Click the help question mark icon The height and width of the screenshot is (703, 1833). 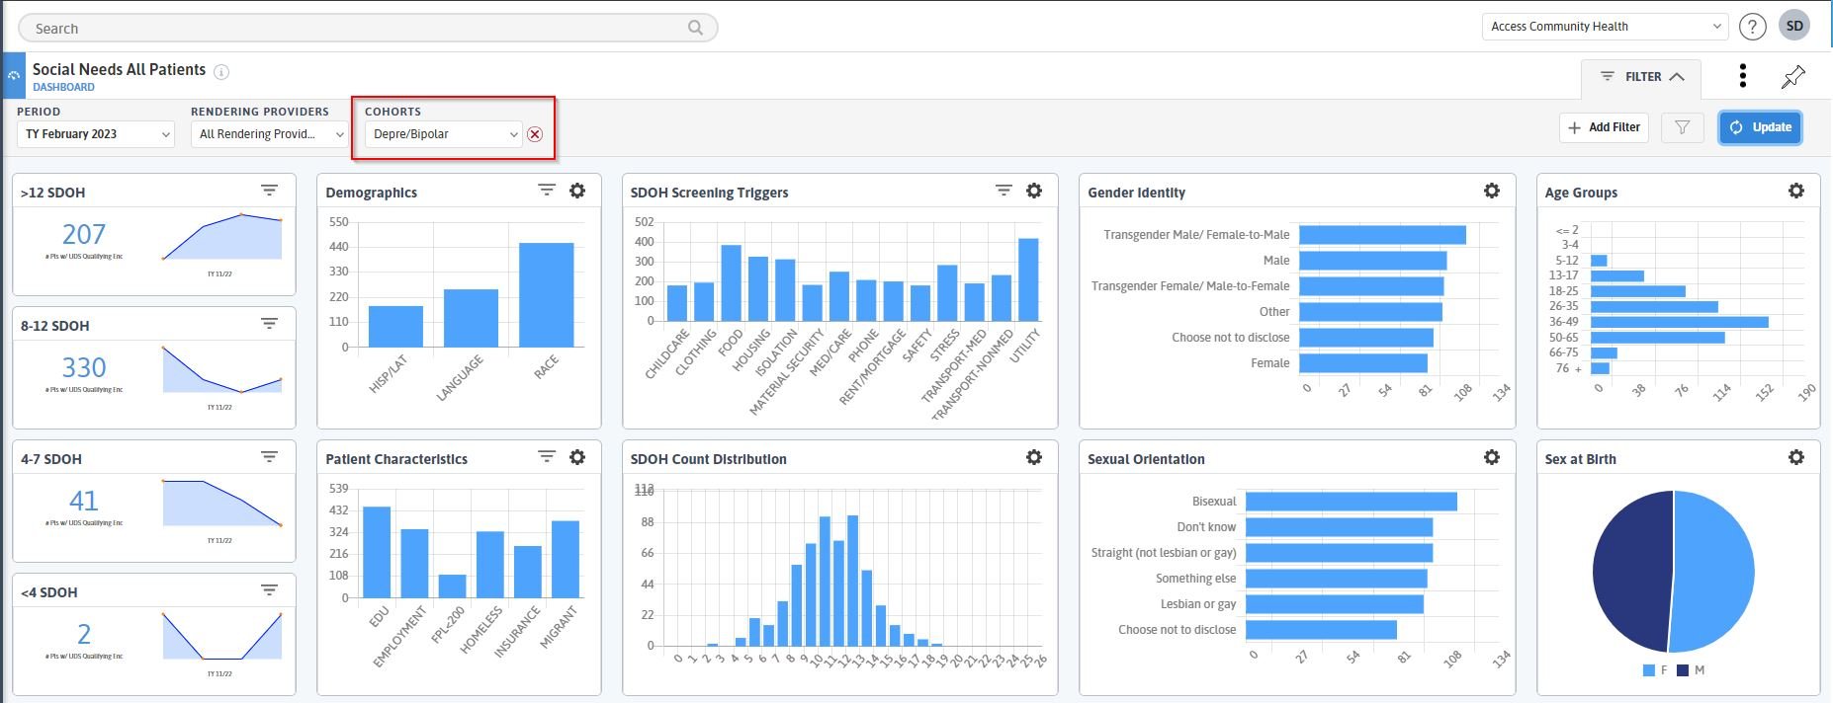1752,28
